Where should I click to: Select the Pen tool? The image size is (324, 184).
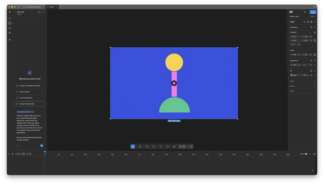153,147
